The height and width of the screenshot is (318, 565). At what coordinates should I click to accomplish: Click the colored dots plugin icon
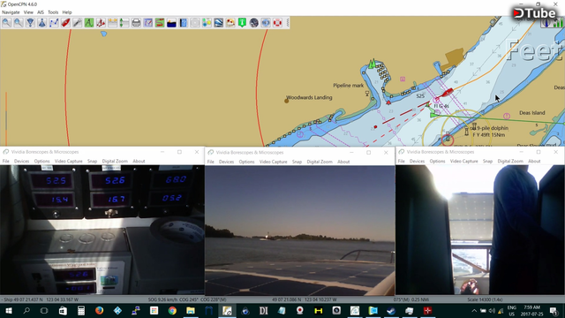207,23
